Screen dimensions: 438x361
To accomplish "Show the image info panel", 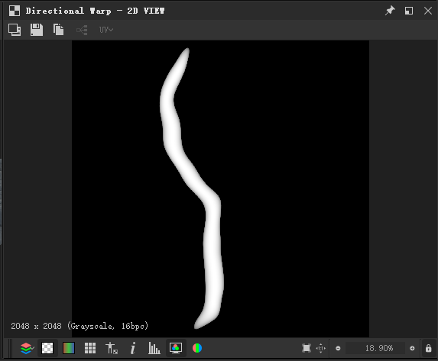I will [133, 348].
